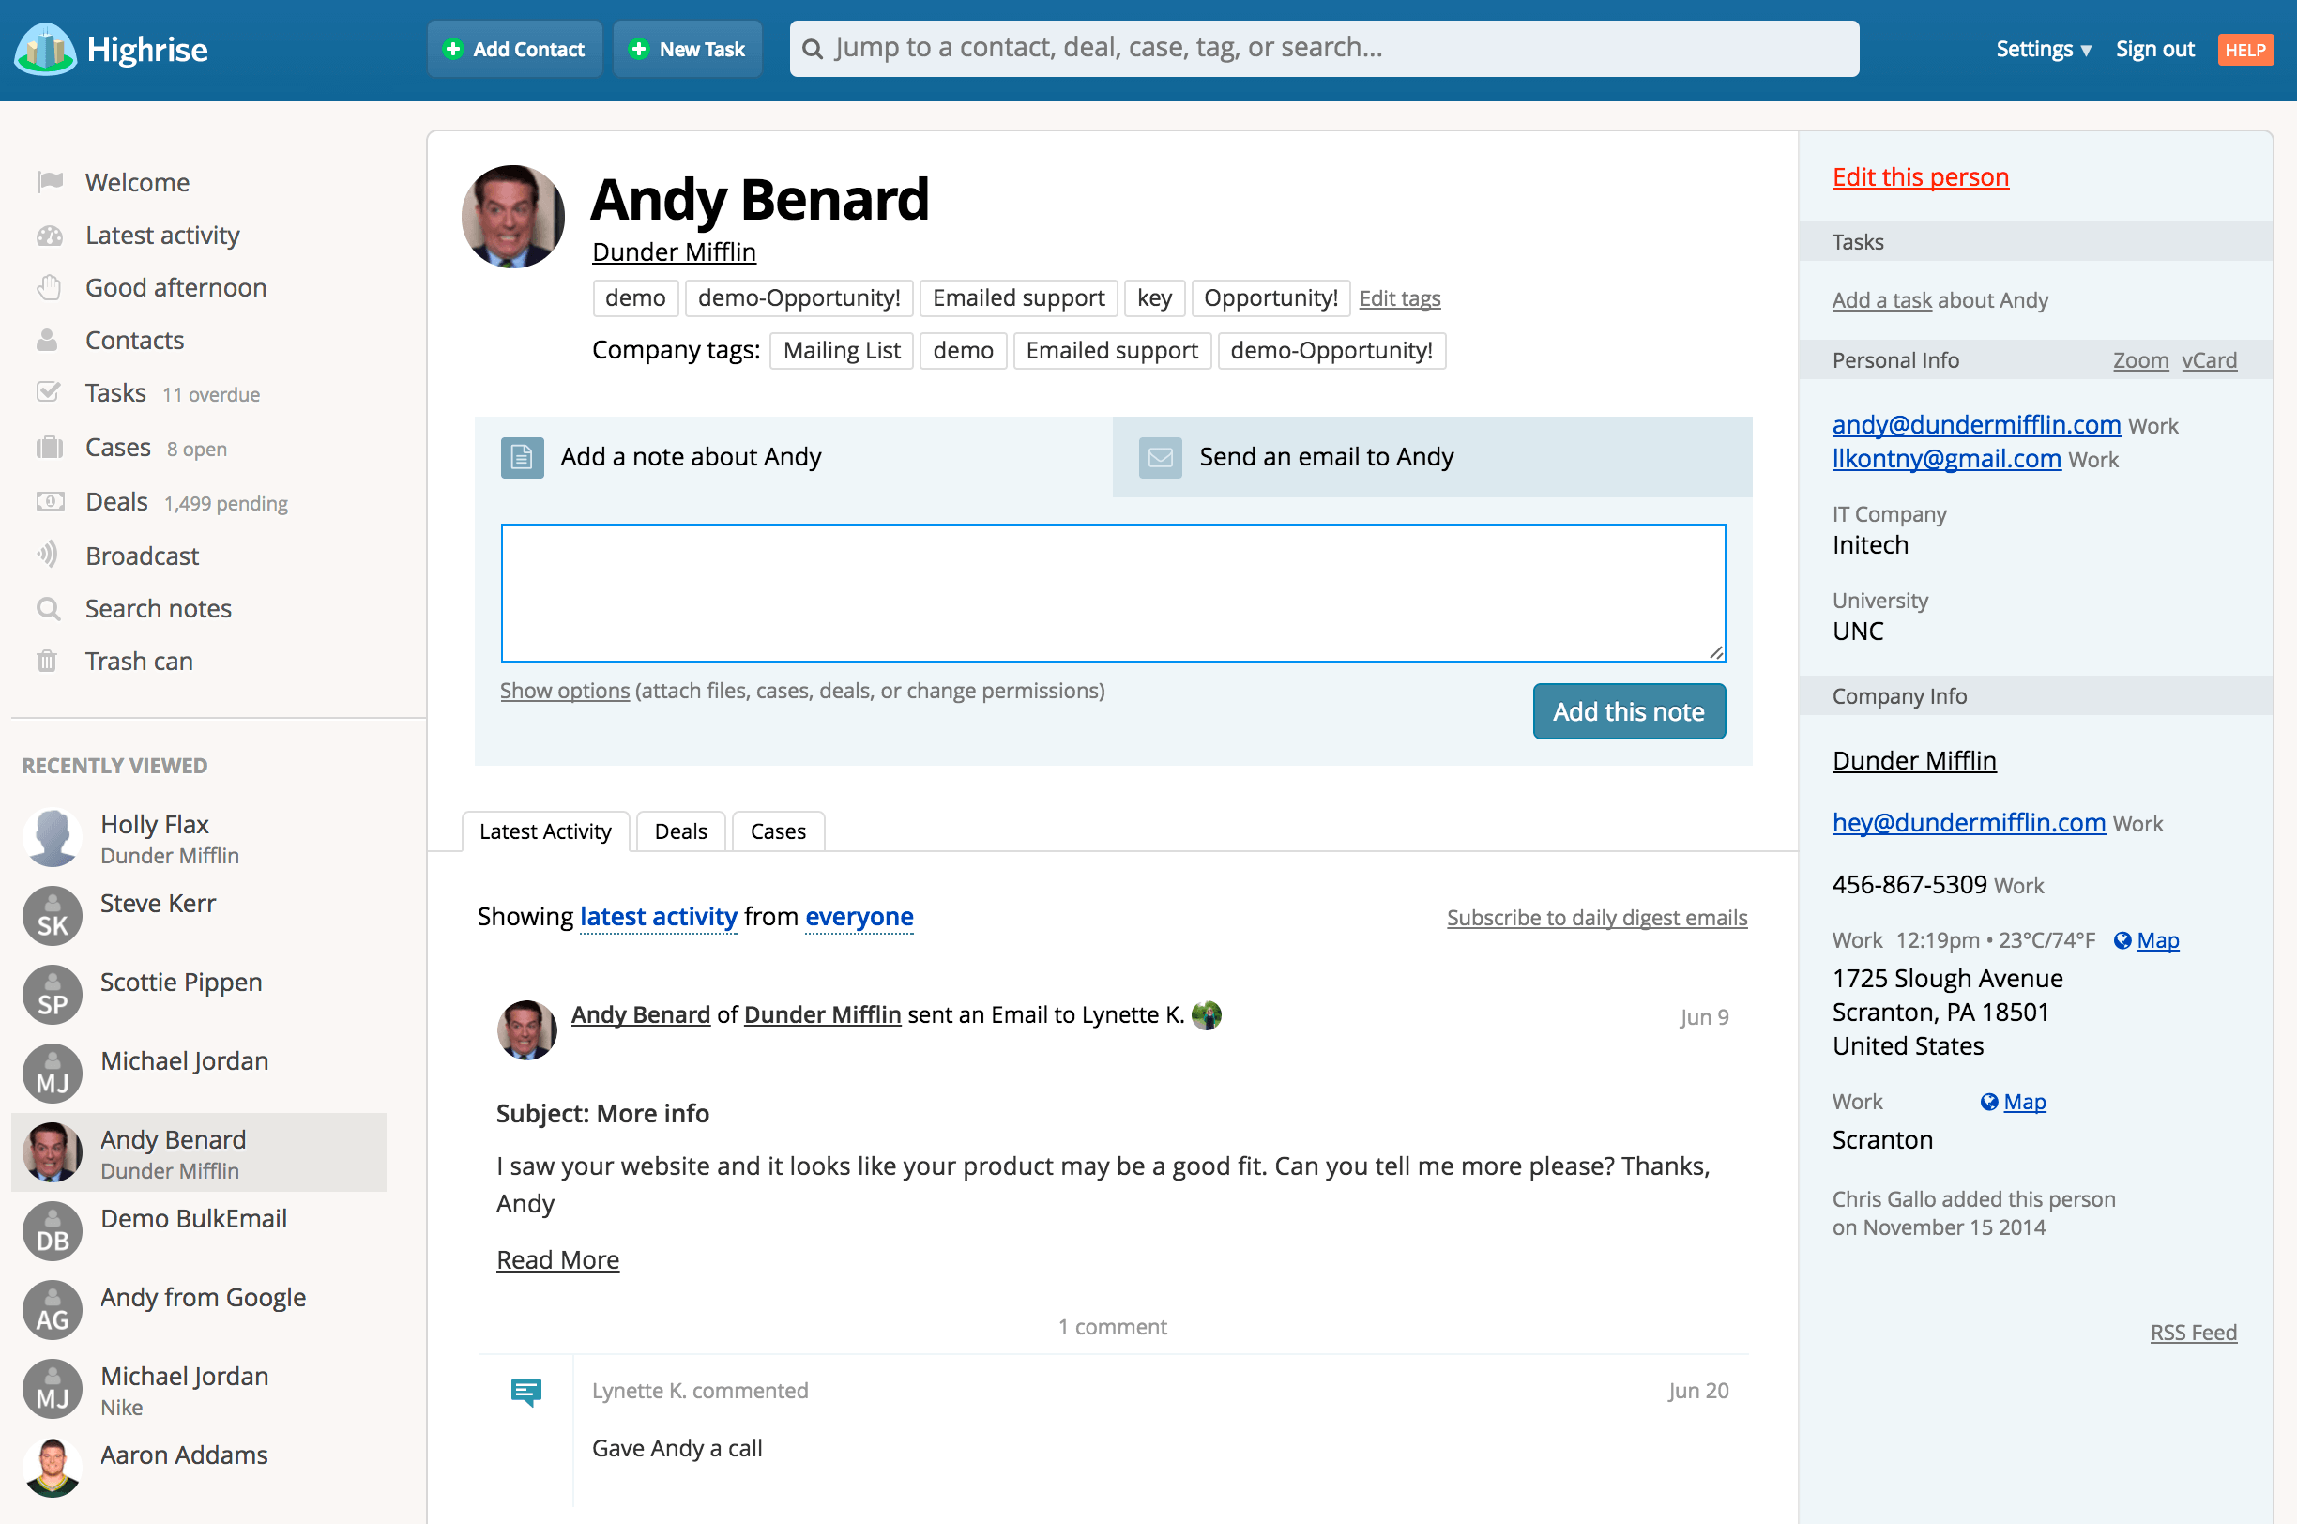Click llkontny@gmail.com email link
Image resolution: width=2297 pixels, height=1524 pixels.
1946,458
